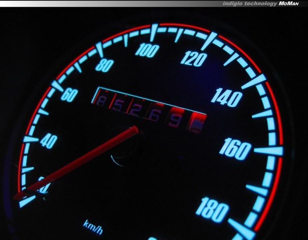Click the km/h unit label

93,227
